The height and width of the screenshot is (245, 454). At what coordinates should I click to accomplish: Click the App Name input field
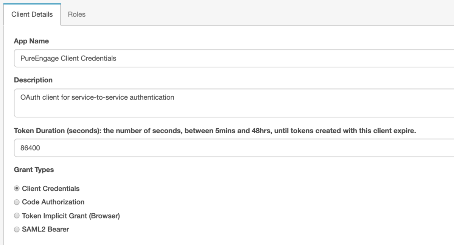234,58
